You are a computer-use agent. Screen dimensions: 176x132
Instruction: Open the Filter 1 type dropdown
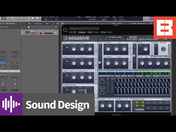(120, 43)
